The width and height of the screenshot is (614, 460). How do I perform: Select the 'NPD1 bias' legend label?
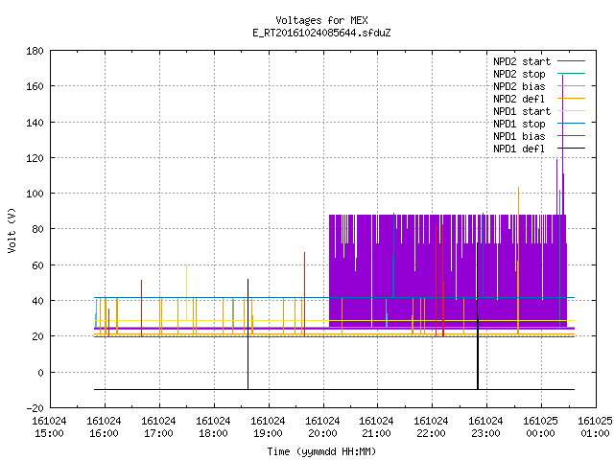pos(519,136)
